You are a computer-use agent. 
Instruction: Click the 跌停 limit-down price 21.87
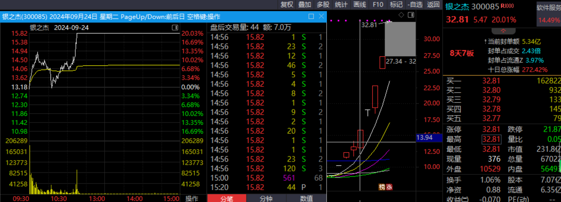click(x=552, y=129)
